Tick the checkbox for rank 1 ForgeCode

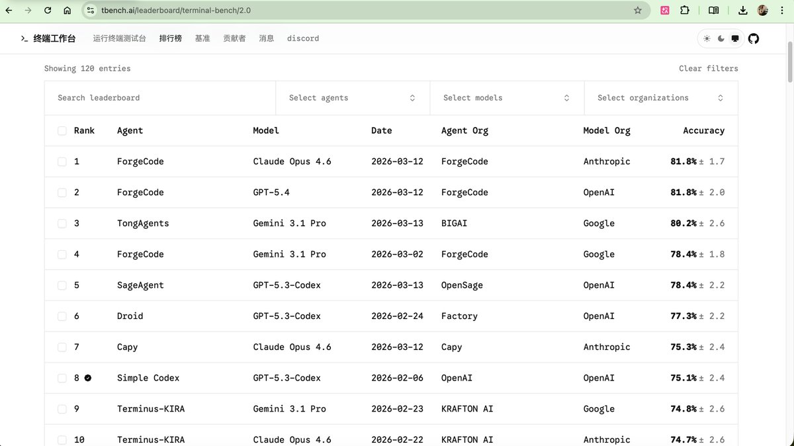tap(62, 161)
